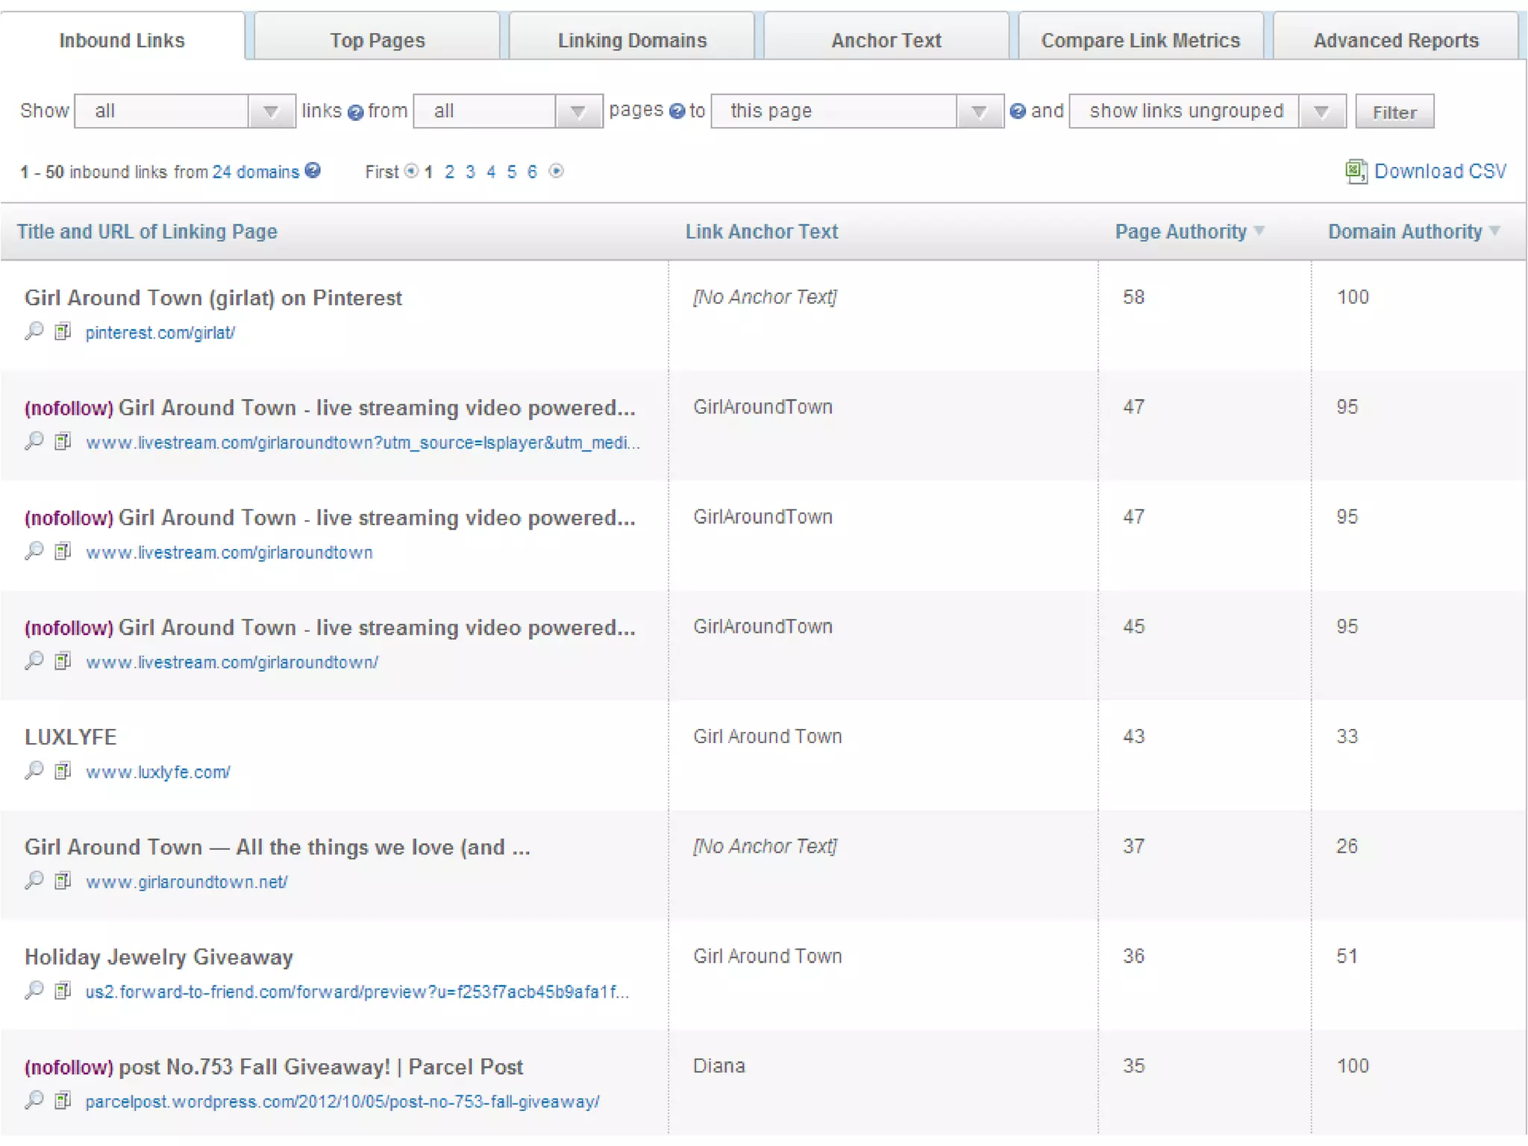Click 'post No.753 Fall Giveaway! | Parcel Post' title

click(x=321, y=1067)
